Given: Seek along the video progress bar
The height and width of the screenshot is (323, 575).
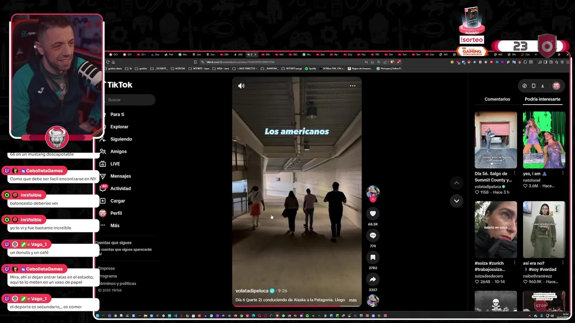Looking at the screenshot, I should coord(296,306).
